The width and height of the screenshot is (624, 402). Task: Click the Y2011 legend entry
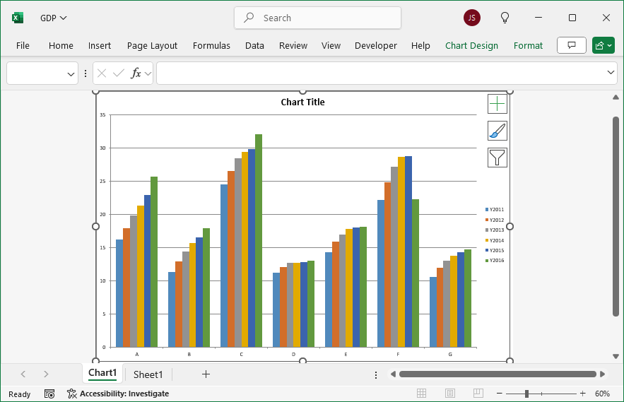(495, 209)
